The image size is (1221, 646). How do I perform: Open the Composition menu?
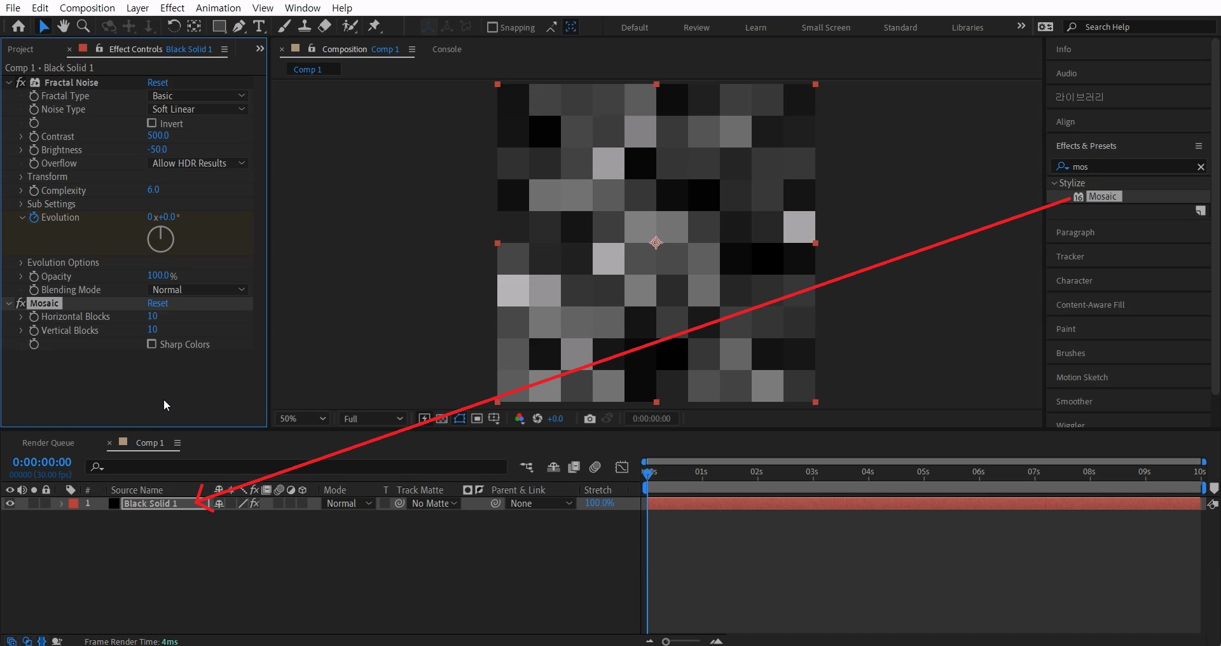(87, 8)
